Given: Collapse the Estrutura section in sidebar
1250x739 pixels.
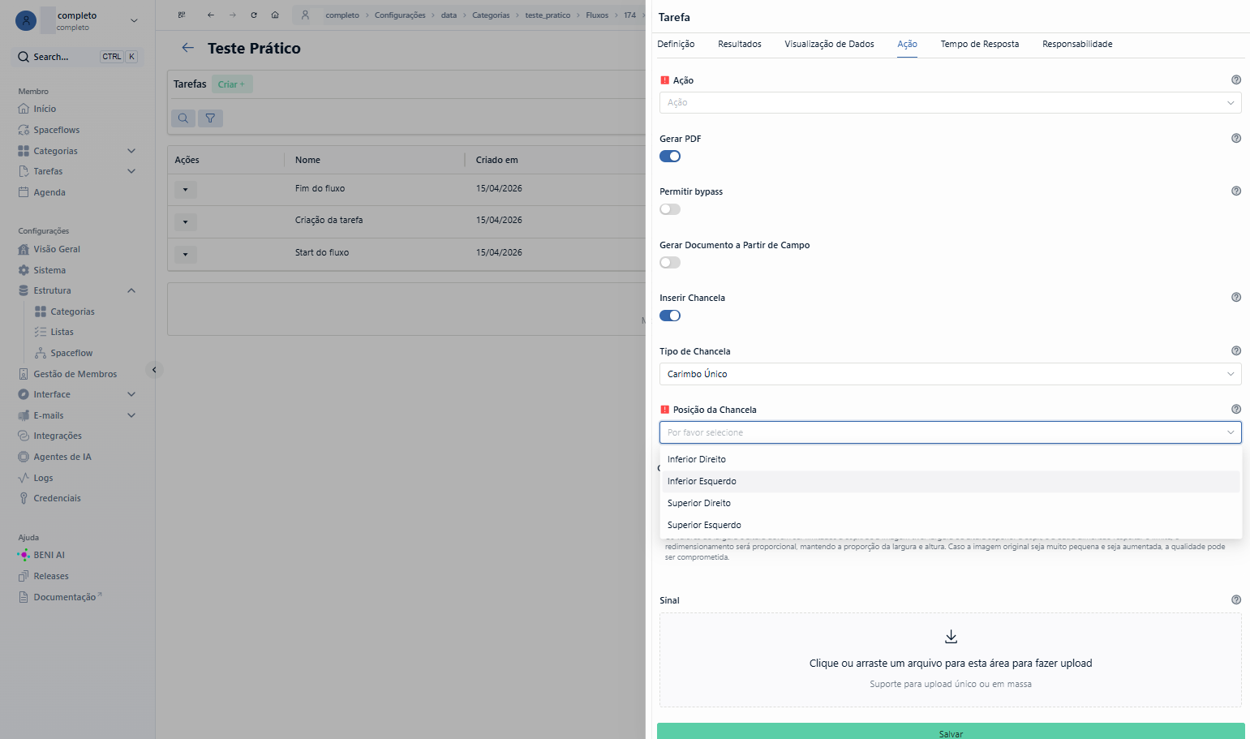Looking at the screenshot, I should [131, 290].
